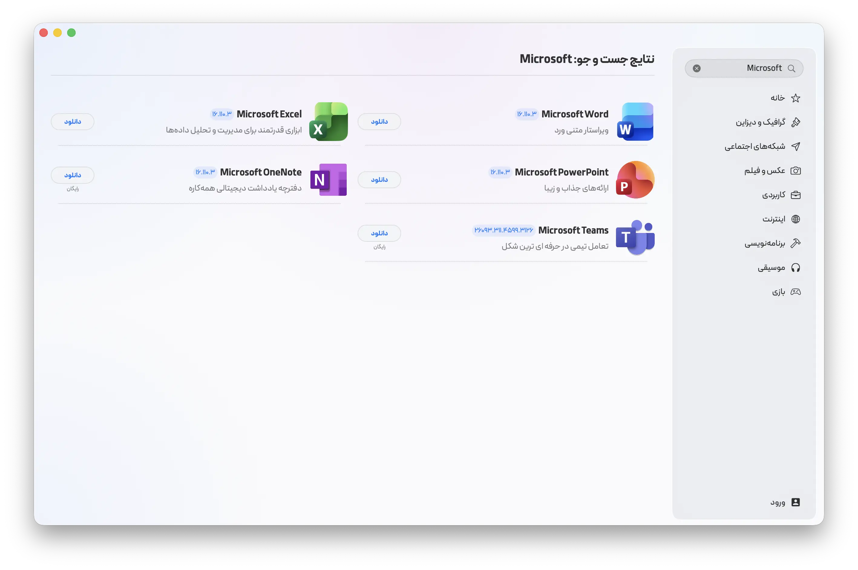The image size is (858, 570).
Task: Open the Microsoft OneNote title
Action: coord(260,172)
